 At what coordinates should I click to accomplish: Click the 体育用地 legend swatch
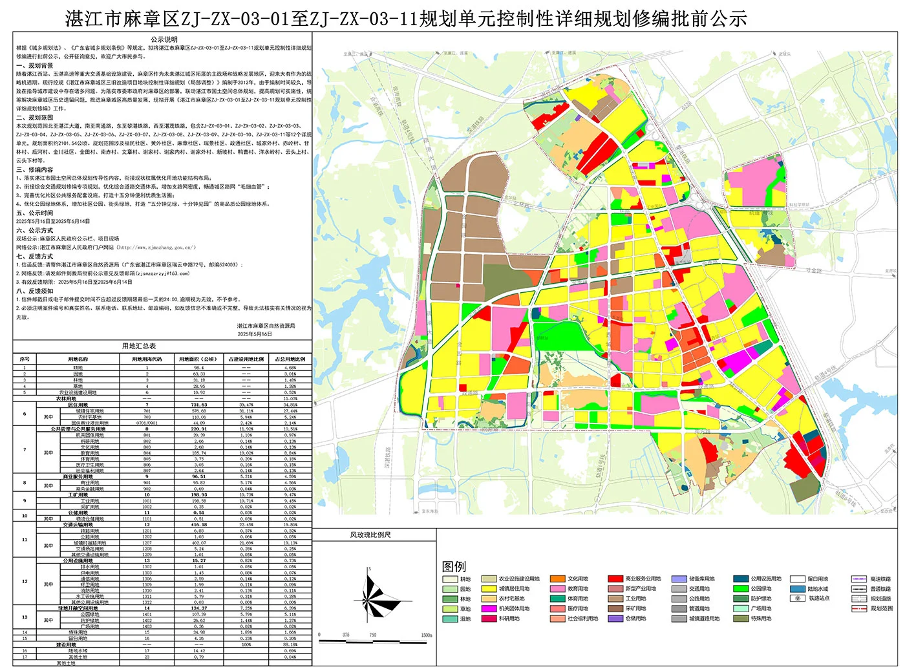point(558,599)
